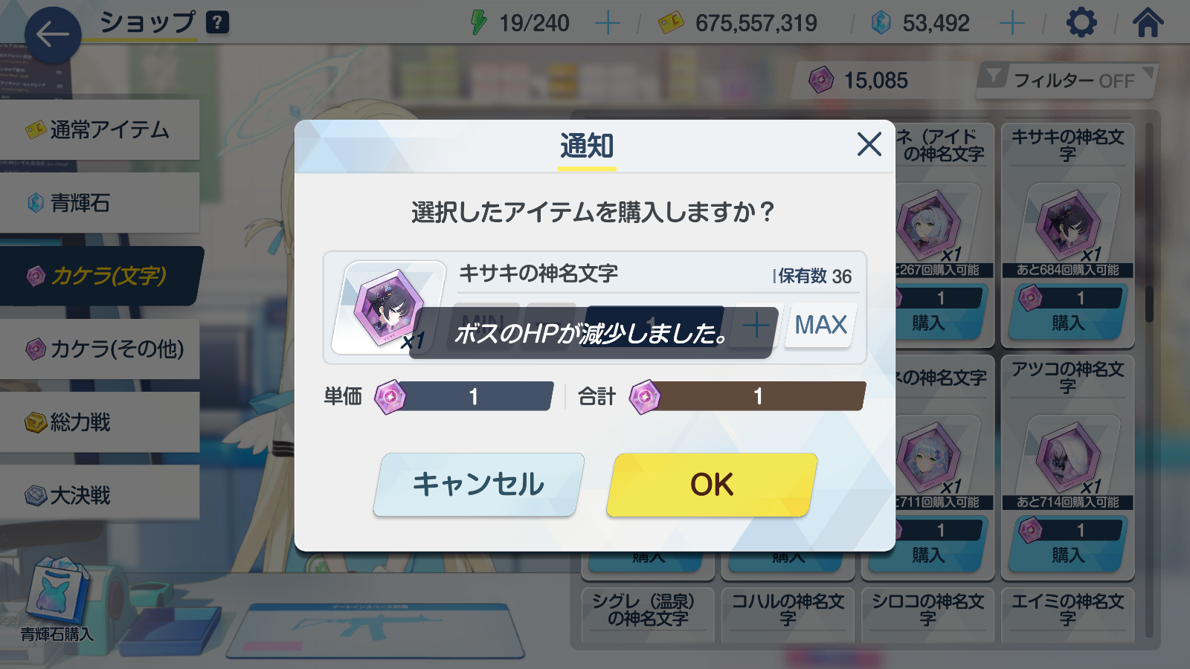Close the 通知 dialog with the X
The height and width of the screenshot is (669, 1190).
coord(869,144)
